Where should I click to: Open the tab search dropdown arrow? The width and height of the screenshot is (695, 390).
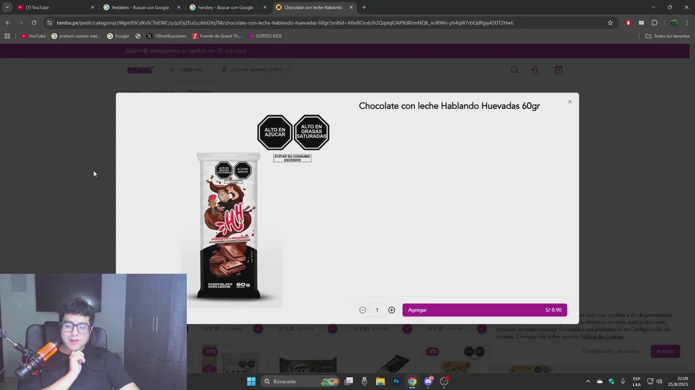[x=7, y=8]
